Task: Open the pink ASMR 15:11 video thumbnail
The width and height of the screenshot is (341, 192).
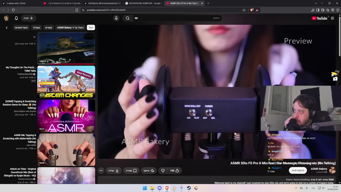Action: point(66,116)
